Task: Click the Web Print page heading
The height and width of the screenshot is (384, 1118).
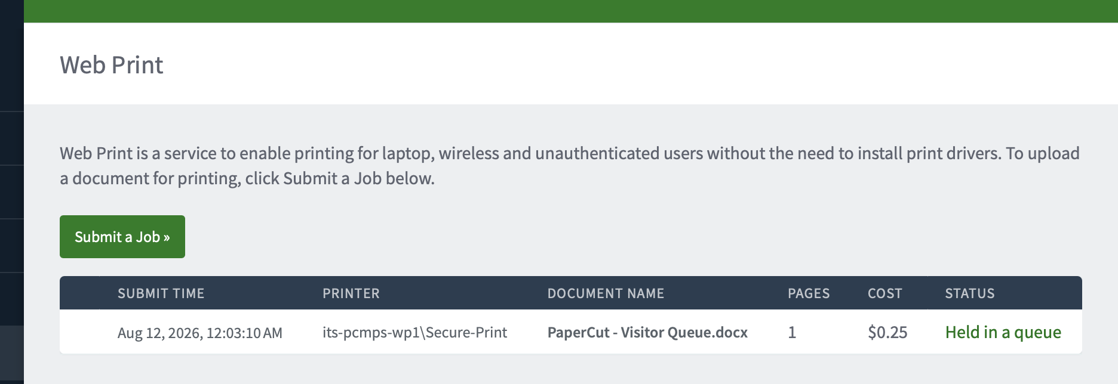Action: [111, 65]
